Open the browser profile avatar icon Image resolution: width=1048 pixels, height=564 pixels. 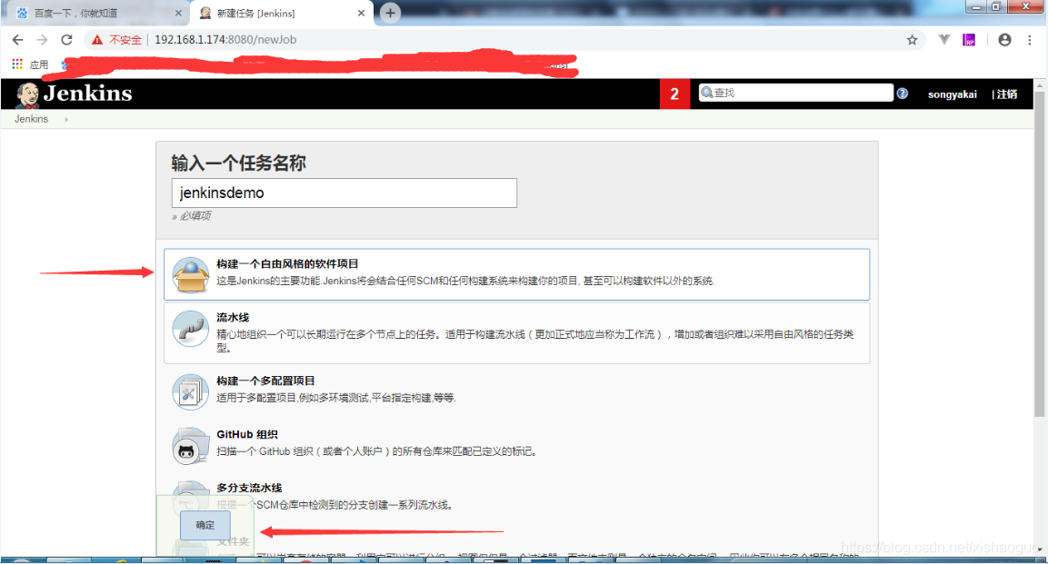click(x=1004, y=40)
